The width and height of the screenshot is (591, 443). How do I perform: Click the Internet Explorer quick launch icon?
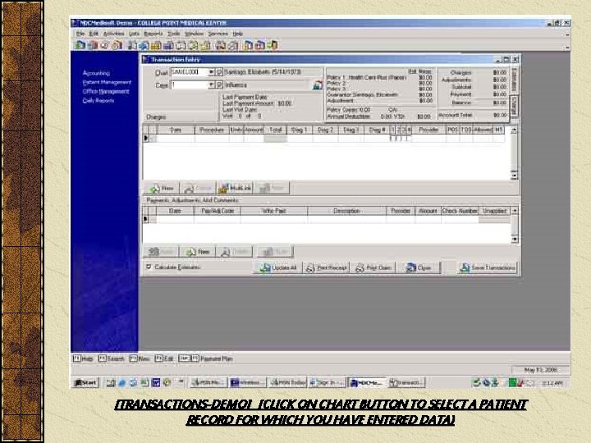click(121, 383)
